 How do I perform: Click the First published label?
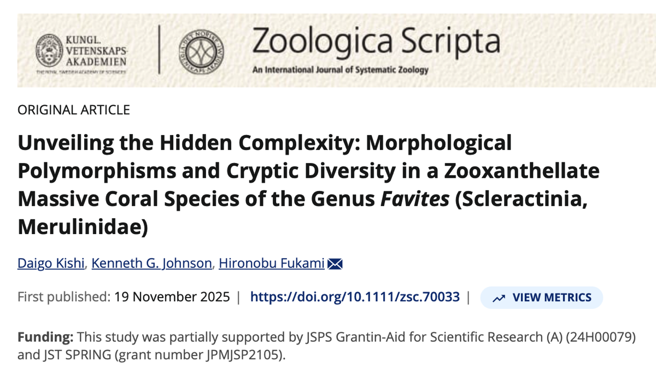point(63,297)
